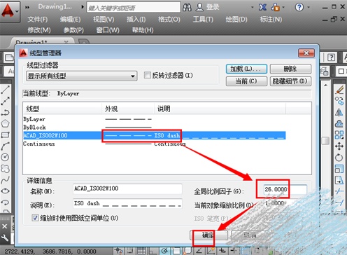Open the linetype filter dropdown

pyautogui.click(x=81, y=76)
